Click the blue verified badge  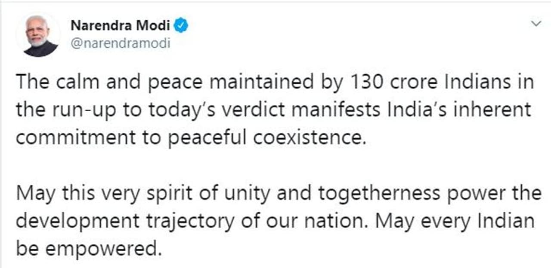181,26
